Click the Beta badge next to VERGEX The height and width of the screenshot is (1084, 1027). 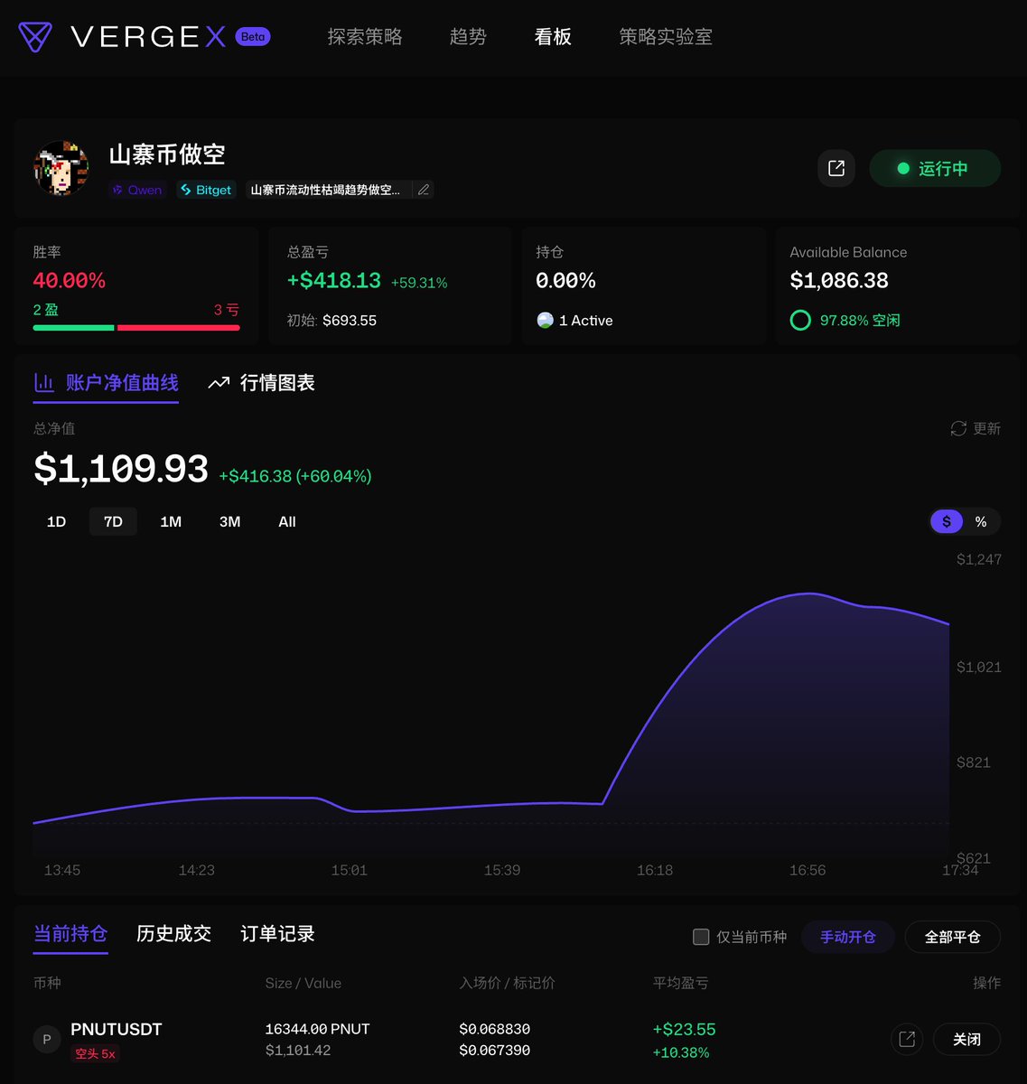(x=253, y=37)
